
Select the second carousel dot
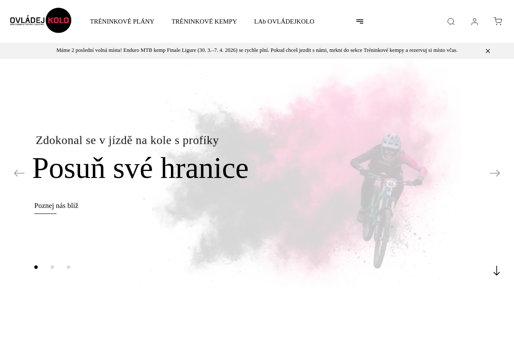52,267
